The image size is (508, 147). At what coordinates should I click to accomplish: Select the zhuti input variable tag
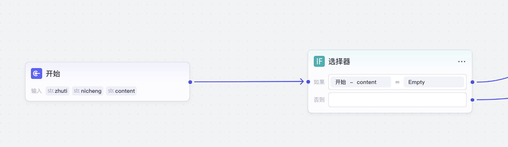57,91
